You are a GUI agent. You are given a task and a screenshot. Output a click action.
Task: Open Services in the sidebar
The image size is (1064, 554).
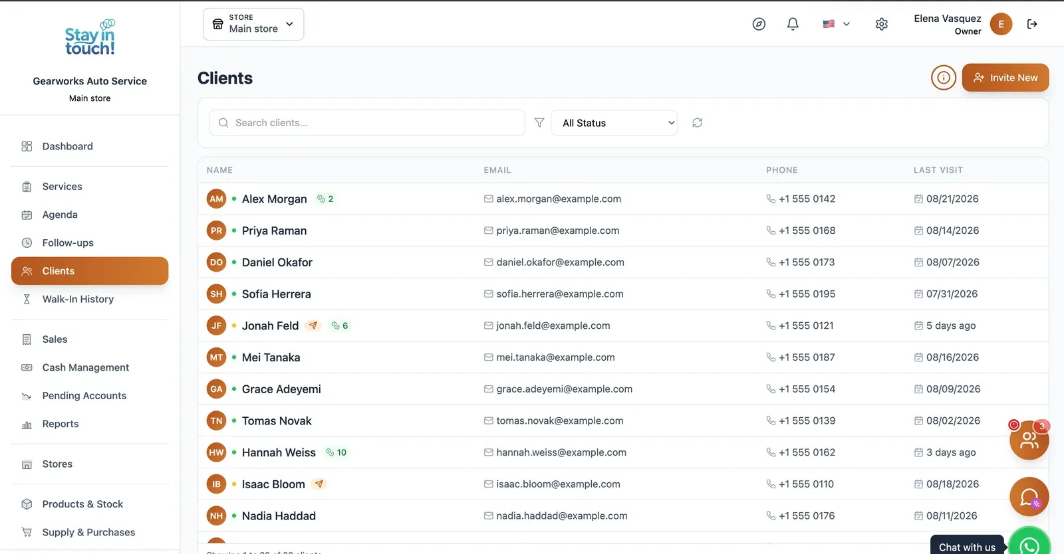point(90,187)
